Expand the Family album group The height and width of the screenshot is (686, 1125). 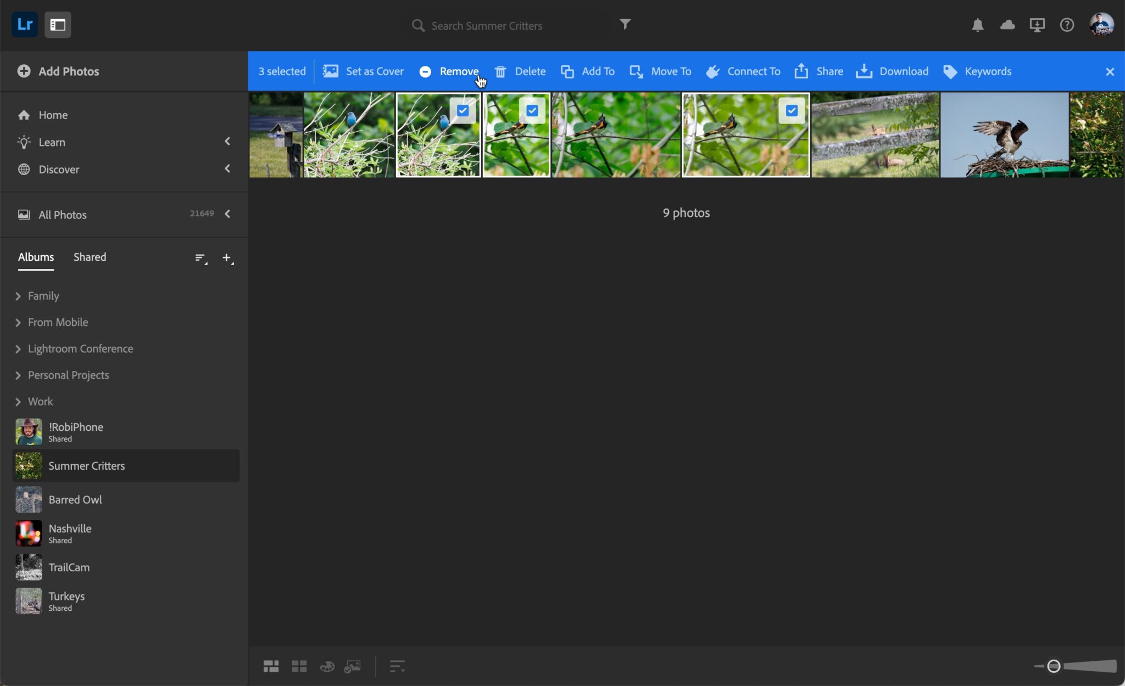coord(17,296)
